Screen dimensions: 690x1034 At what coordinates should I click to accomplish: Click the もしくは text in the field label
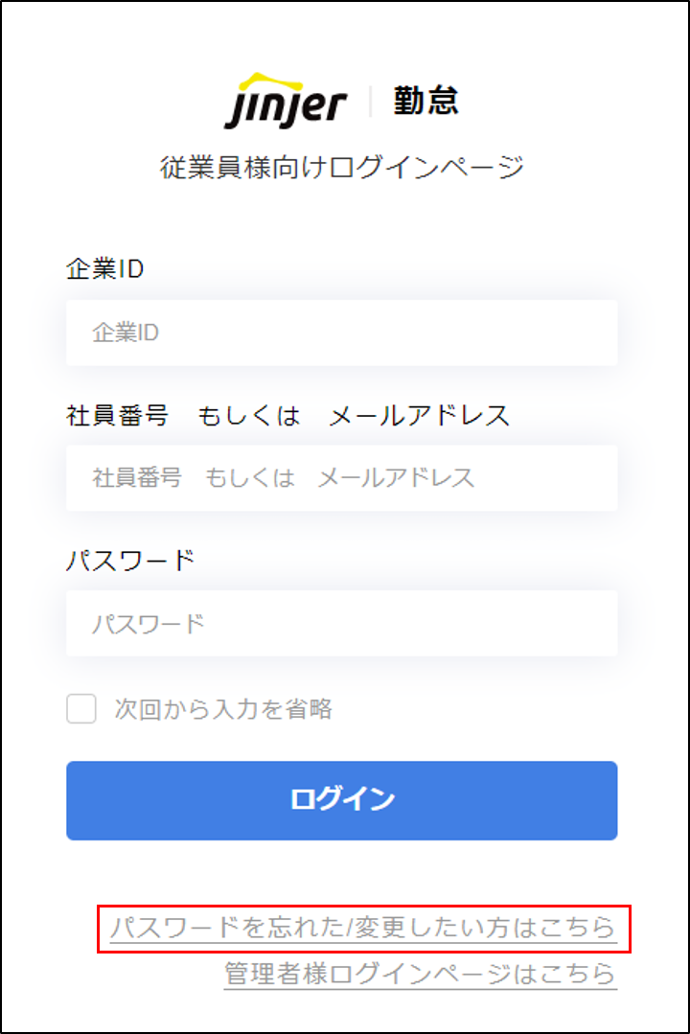249,416
